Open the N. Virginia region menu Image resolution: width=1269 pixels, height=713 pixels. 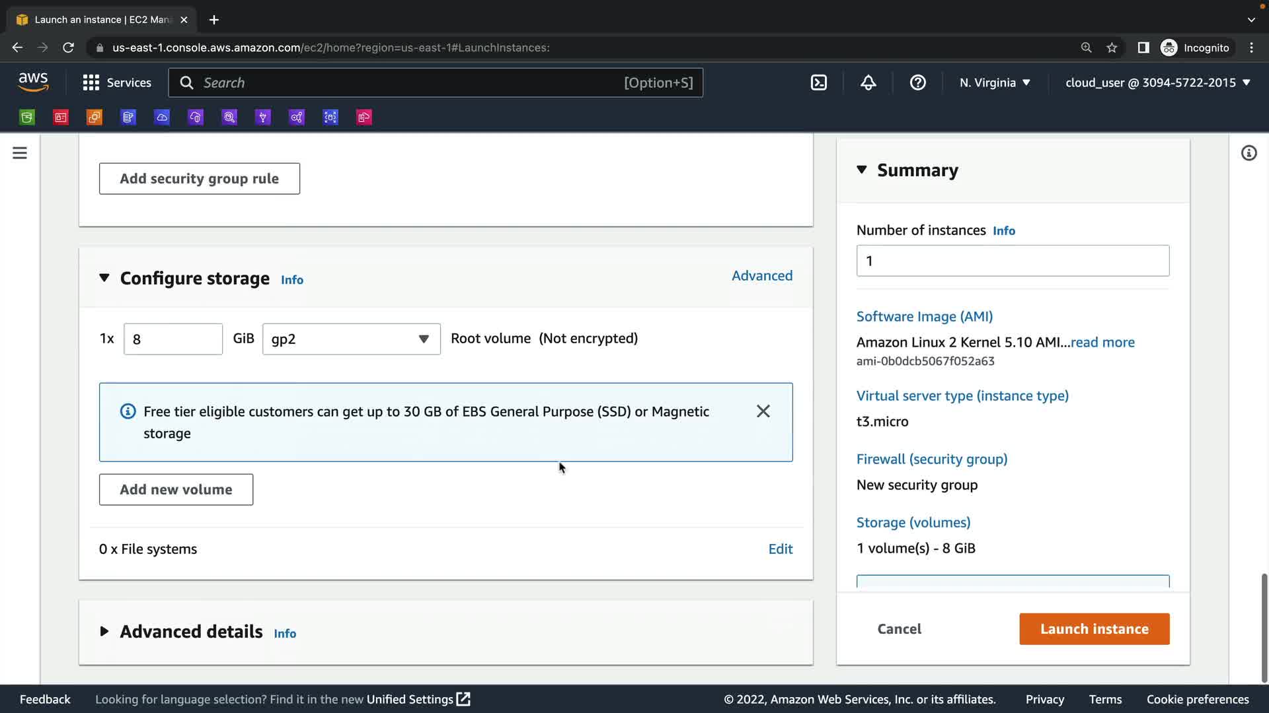pos(995,83)
